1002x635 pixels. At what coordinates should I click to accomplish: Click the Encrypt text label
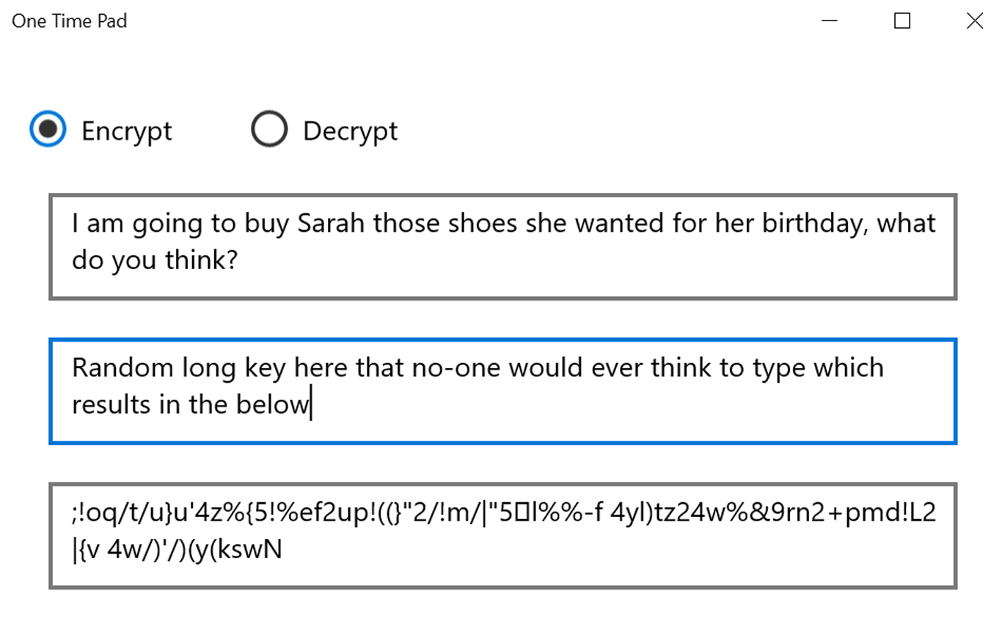point(126,131)
